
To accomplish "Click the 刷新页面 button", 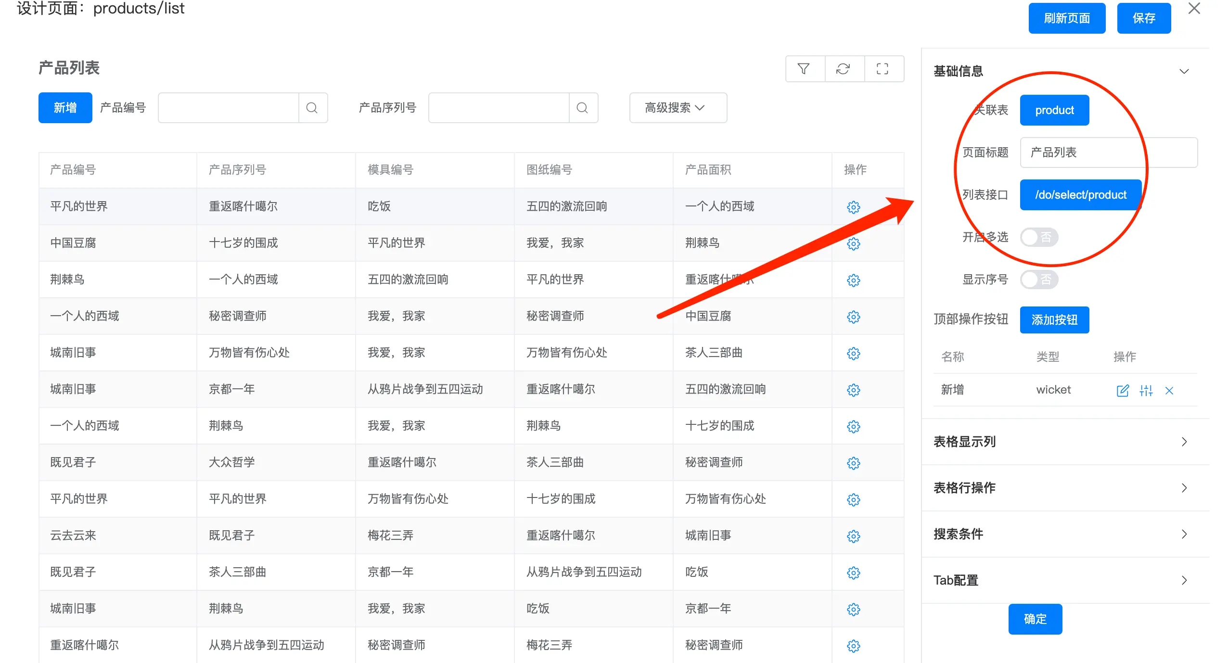I will (x=1066, y=18).
